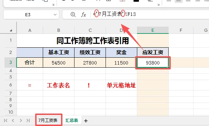The image size is (209, 126).
Task: Click the Select All corner triangle
Action: click(11, 31)
